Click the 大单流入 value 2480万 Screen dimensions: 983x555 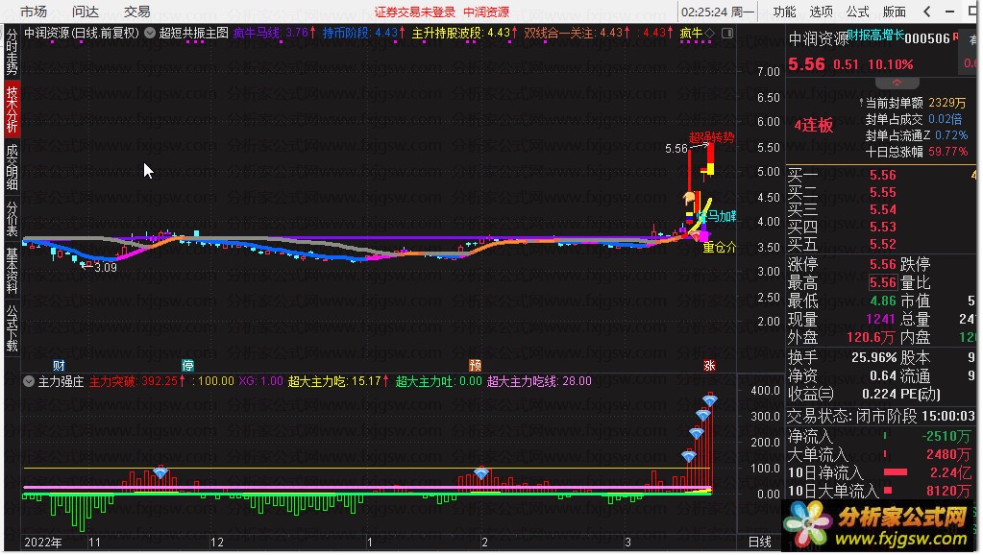point(947,454)
